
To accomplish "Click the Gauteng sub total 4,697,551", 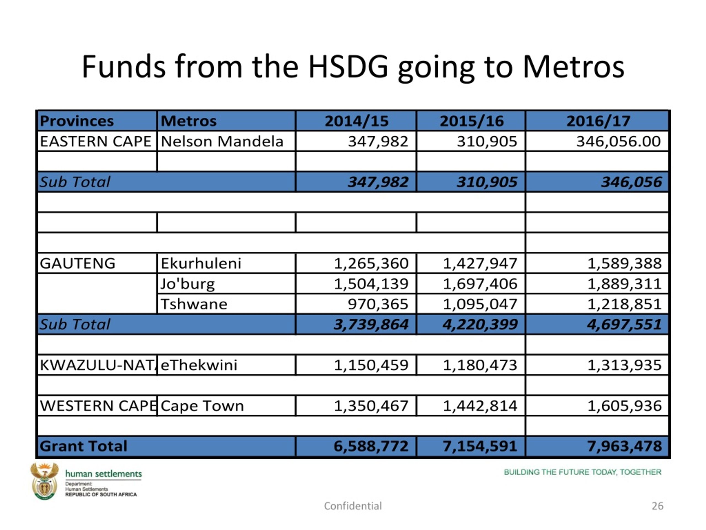I will click(624, 324).
